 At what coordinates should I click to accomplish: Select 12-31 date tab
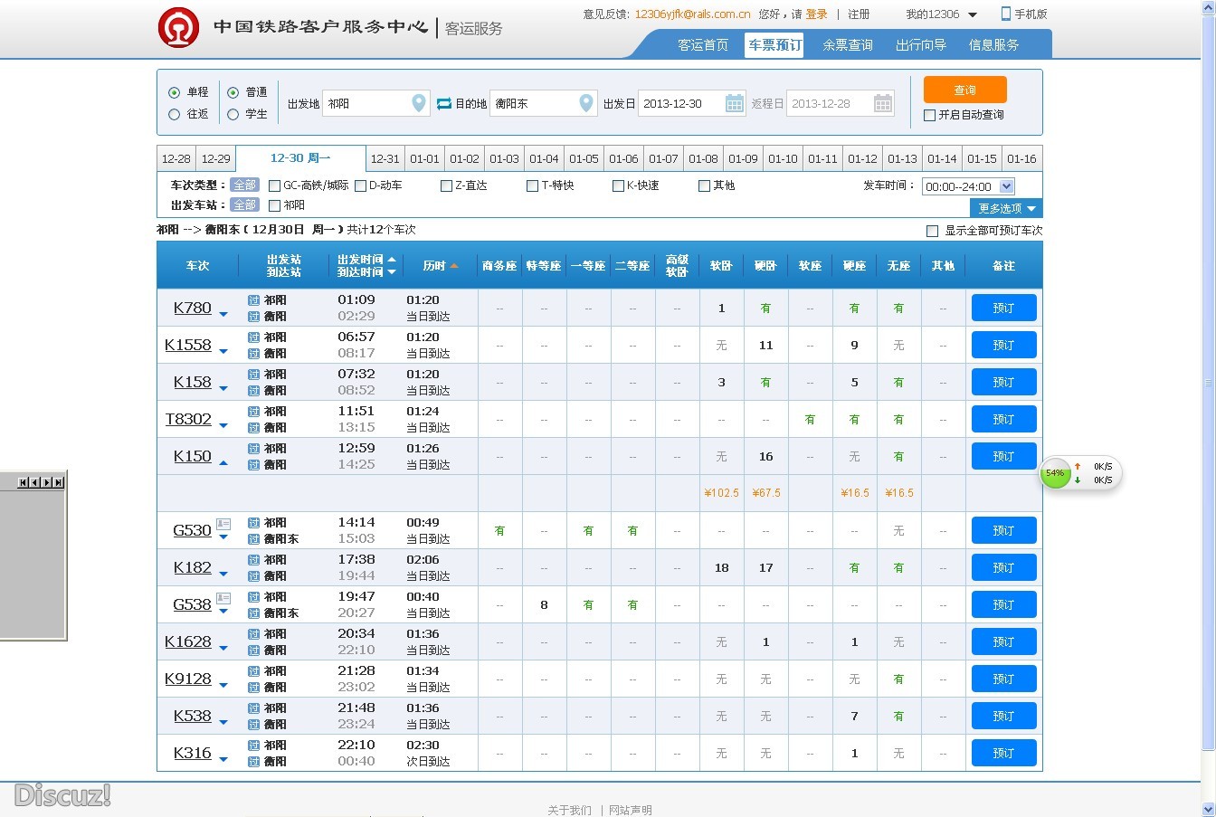[385, 158]
